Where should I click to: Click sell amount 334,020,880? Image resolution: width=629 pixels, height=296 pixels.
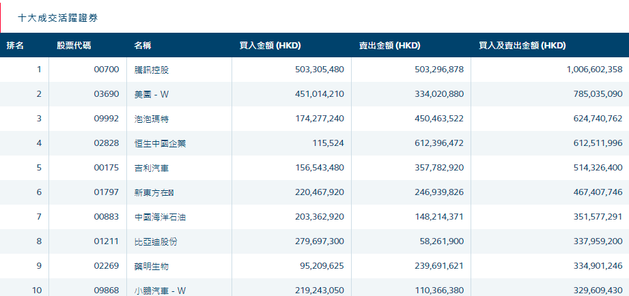click(x=438, y=94)
